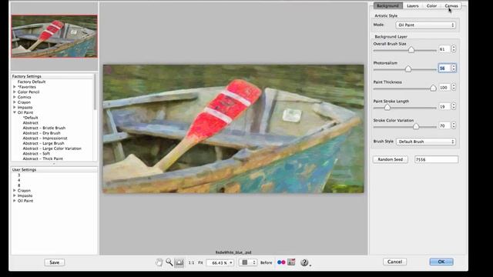
Task: Click the Paint Stroke Length value field
Action: click(444, 106)
